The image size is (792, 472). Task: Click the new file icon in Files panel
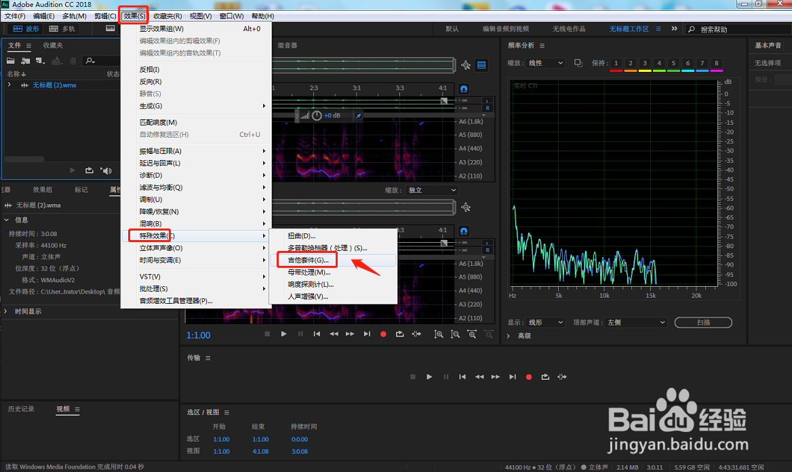[x=41, y=60]
